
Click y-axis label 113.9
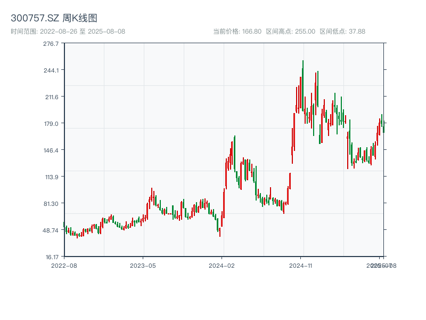pos(52,177)
